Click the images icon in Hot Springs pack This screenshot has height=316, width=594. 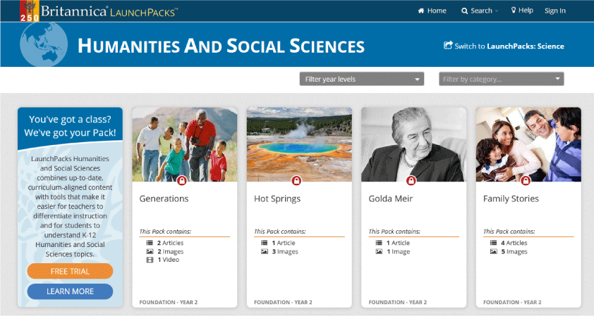(264, 251)
